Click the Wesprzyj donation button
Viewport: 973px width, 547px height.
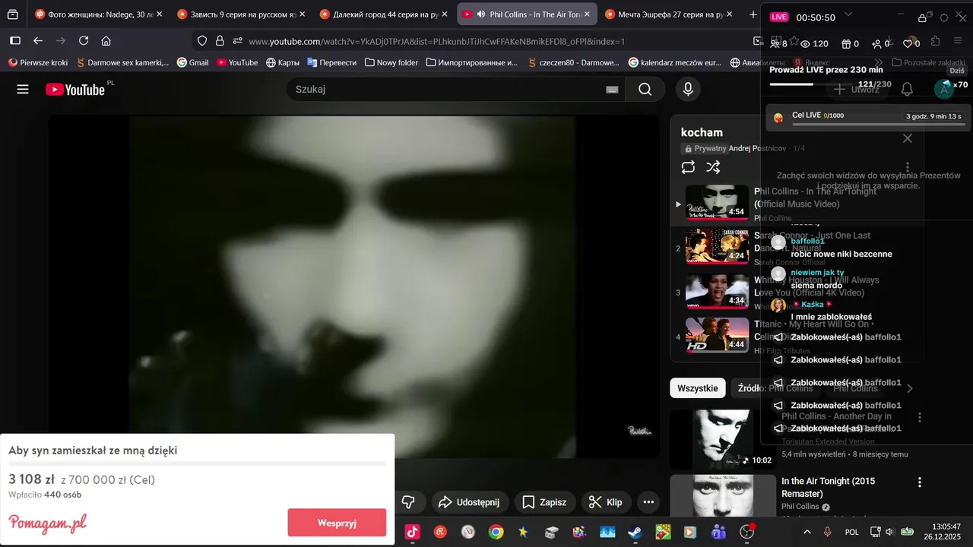point(337,523)
